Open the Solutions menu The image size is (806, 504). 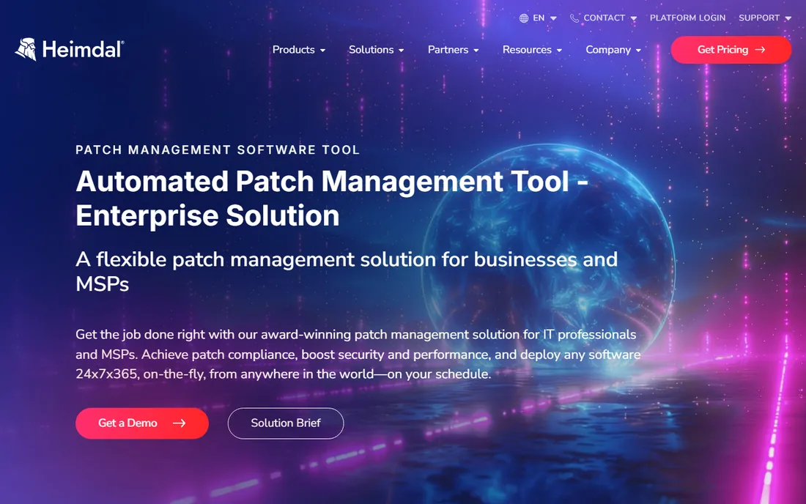371,50
